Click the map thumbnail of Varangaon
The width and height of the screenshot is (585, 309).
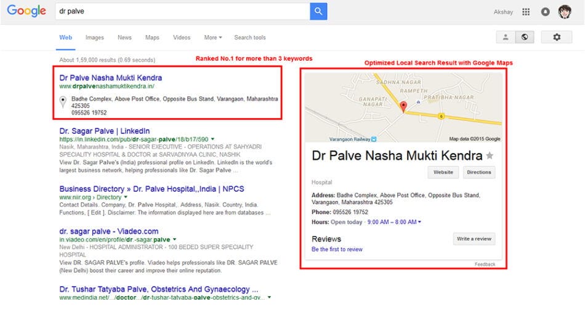403,108
